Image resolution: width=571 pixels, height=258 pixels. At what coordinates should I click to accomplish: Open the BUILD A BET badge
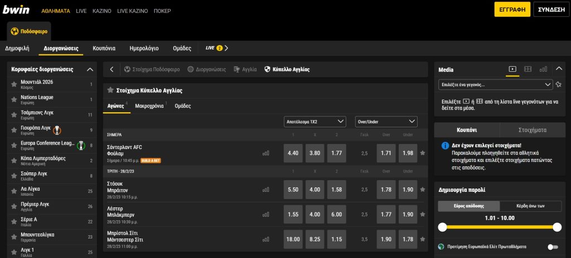(151, 160)
